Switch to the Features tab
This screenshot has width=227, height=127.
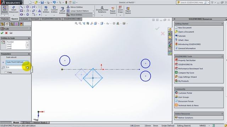(5, 19)
